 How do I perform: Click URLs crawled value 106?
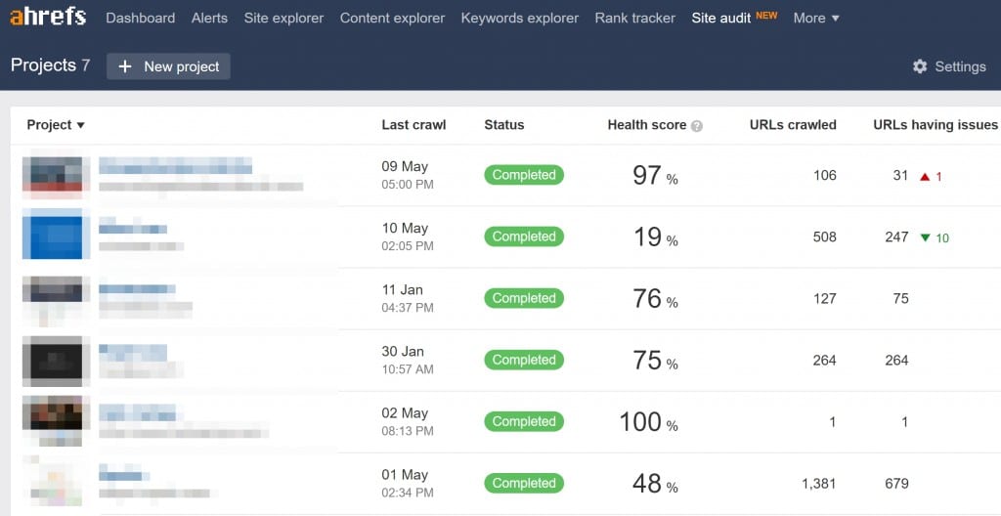click(825, 176)
